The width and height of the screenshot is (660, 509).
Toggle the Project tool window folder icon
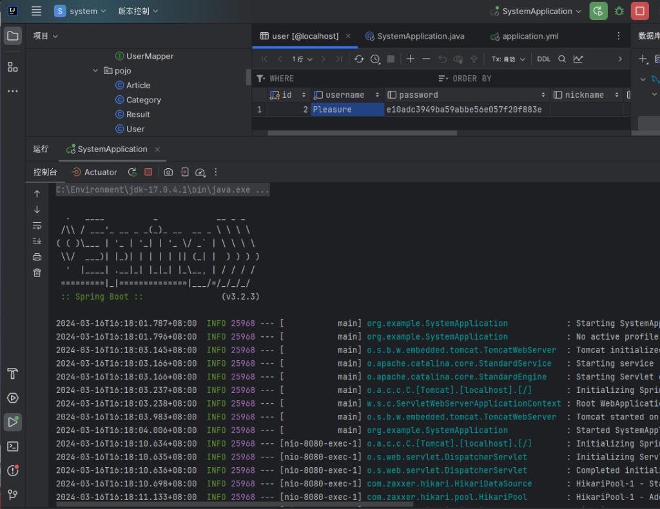[x=12, y=36]
